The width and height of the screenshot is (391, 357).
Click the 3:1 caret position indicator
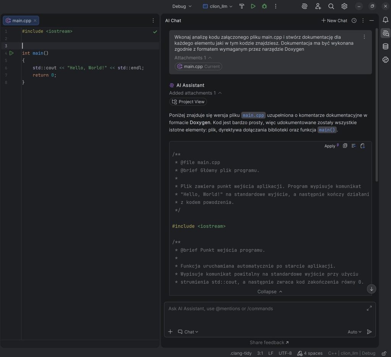[260, 353]
